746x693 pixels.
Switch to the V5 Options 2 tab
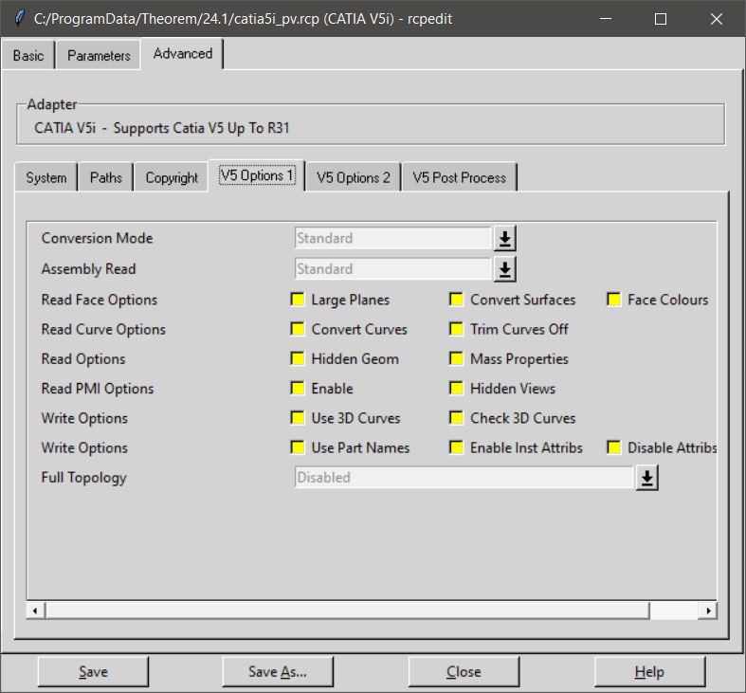pyautogui.click(x=354, y=177)
